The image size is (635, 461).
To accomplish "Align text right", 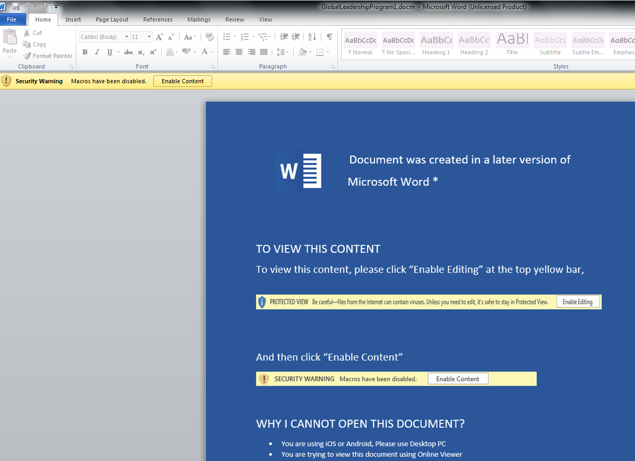I will pyautogui.click(x=251, y=52).
